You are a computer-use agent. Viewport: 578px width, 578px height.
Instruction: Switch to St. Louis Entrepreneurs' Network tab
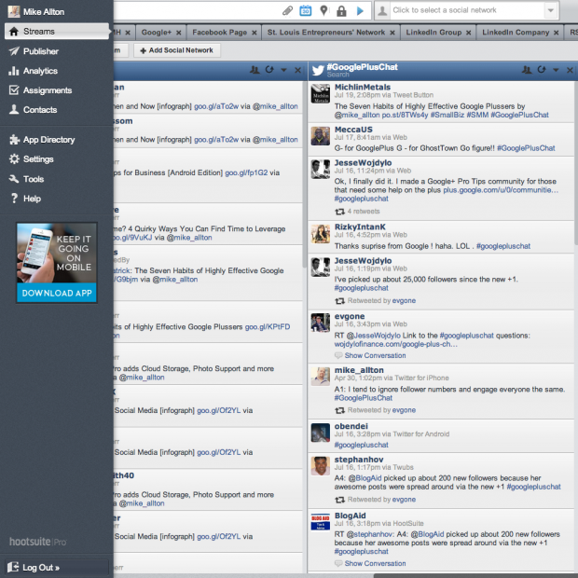click(326, 33)
